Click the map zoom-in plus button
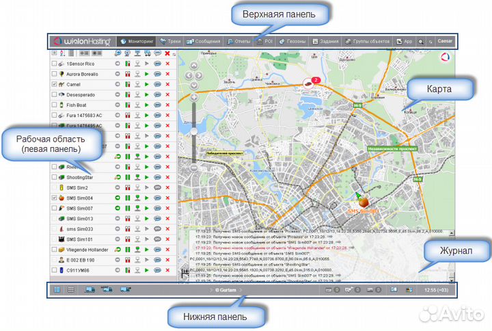Image resolution: width=492 pixels, height=331 pixels. pyautogui.click(x=193, y=98)
